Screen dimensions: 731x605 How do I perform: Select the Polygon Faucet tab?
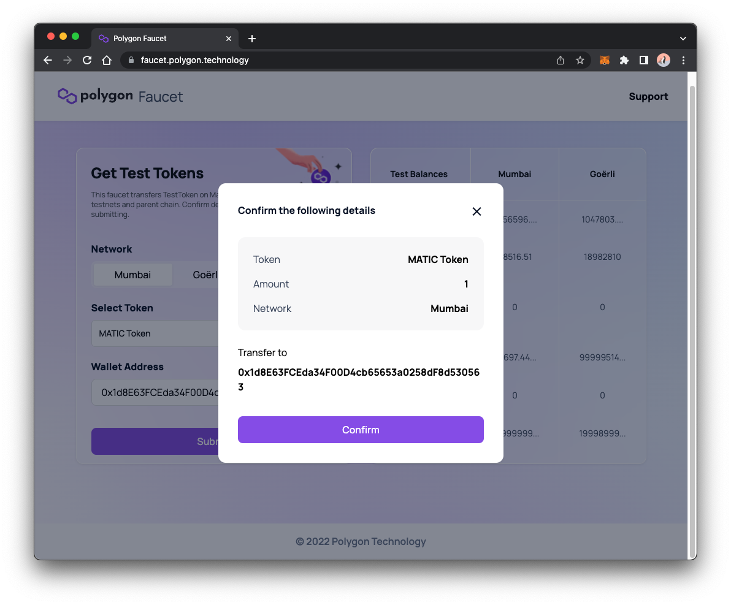[x=165, y=39]
